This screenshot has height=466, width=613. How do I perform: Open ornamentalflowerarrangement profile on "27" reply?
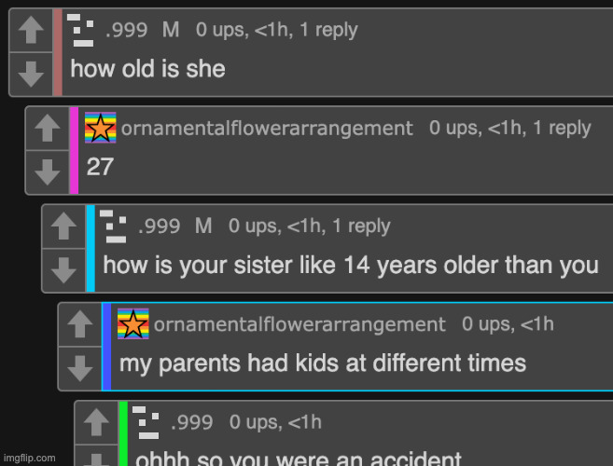267,128
